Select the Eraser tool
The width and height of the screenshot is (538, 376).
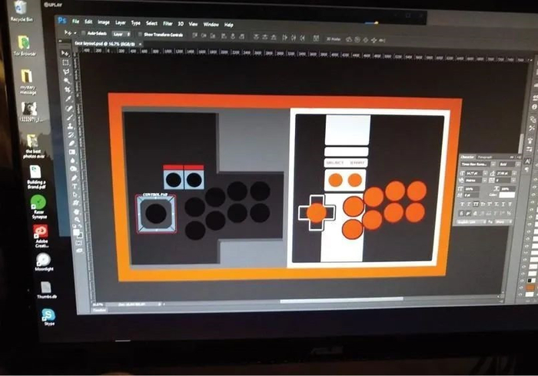click(71, 144)
